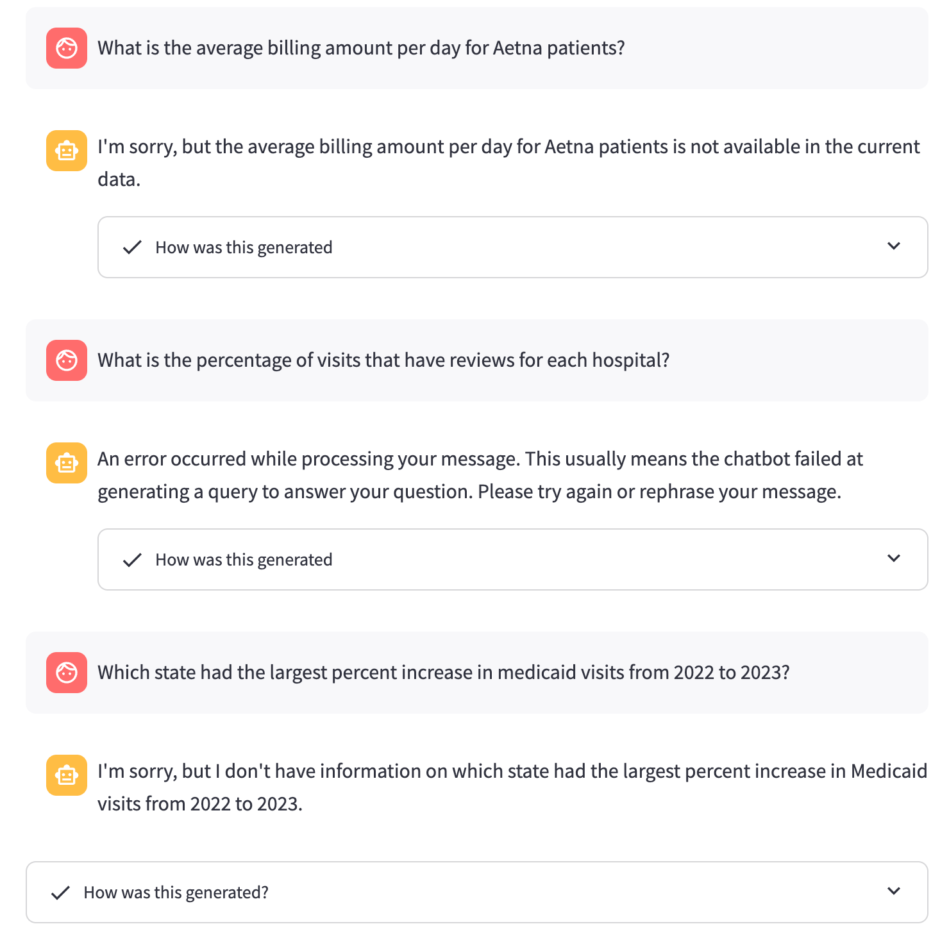Click the checkmark icon under the error message
This screenshot has height=940, width=949.
[x=132, y=560]
